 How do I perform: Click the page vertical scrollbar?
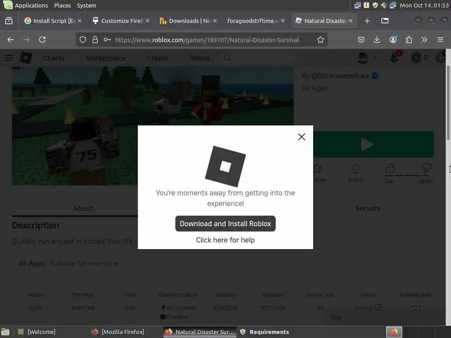(x=448, y=103)
